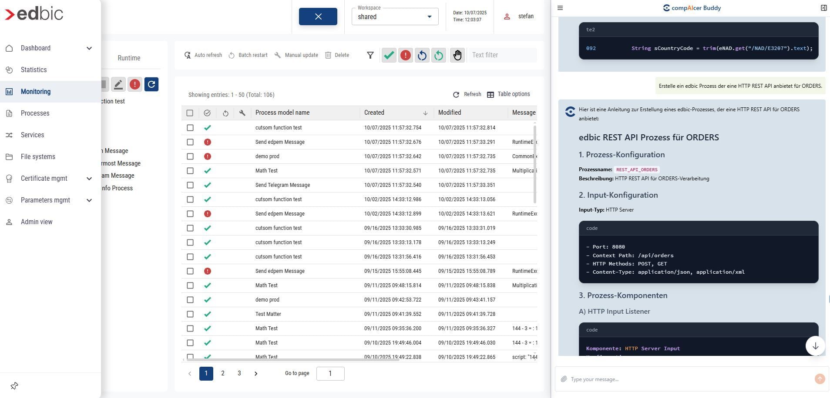Toggle the hand manual status filter

click(457, 55)
